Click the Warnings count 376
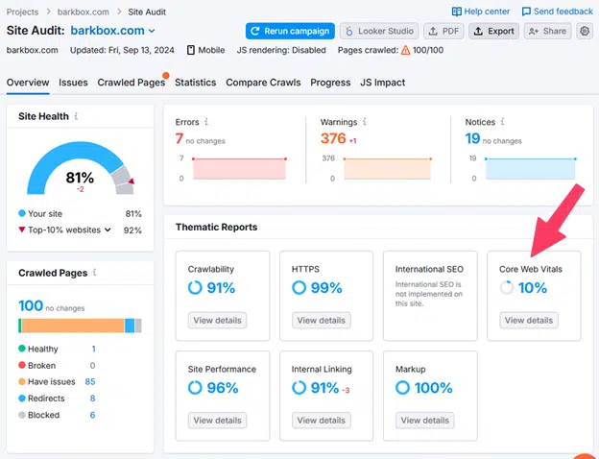The image size is (599, 459). (x=333, y=138)
